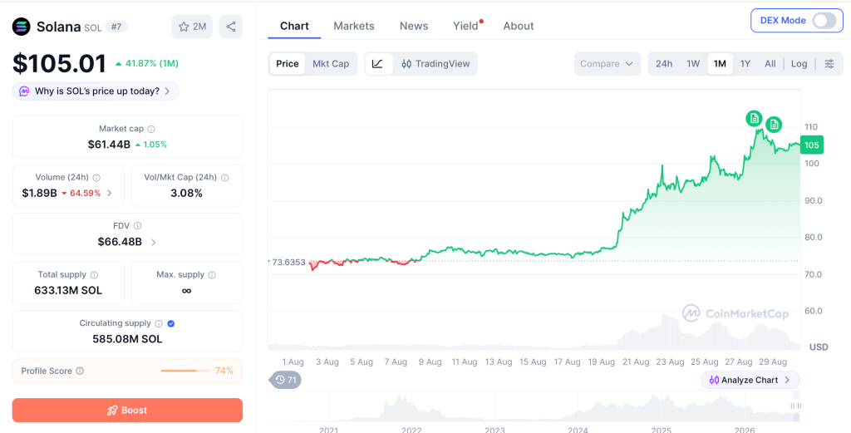Expand FDV details chevron

coord(153,242)
